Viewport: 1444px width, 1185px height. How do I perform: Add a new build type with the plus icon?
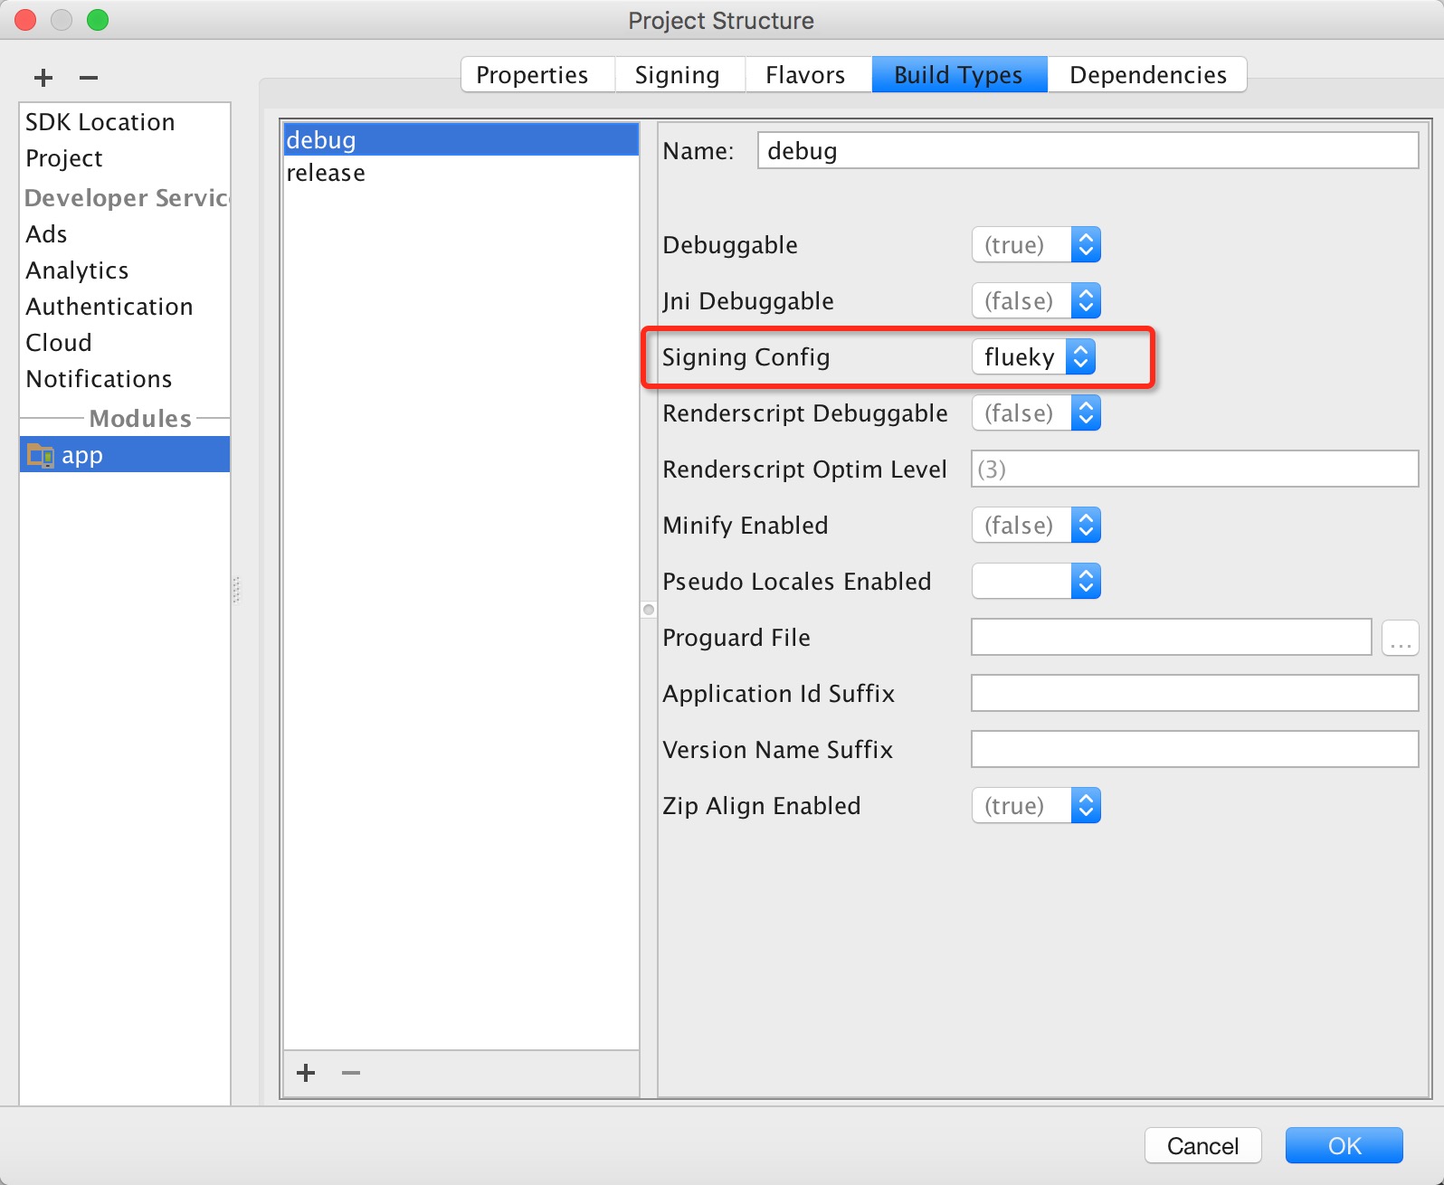tap(306, 1073)
